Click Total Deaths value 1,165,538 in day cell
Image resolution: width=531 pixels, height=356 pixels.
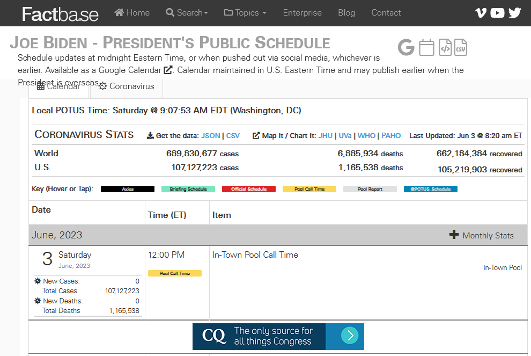point(124,310)
